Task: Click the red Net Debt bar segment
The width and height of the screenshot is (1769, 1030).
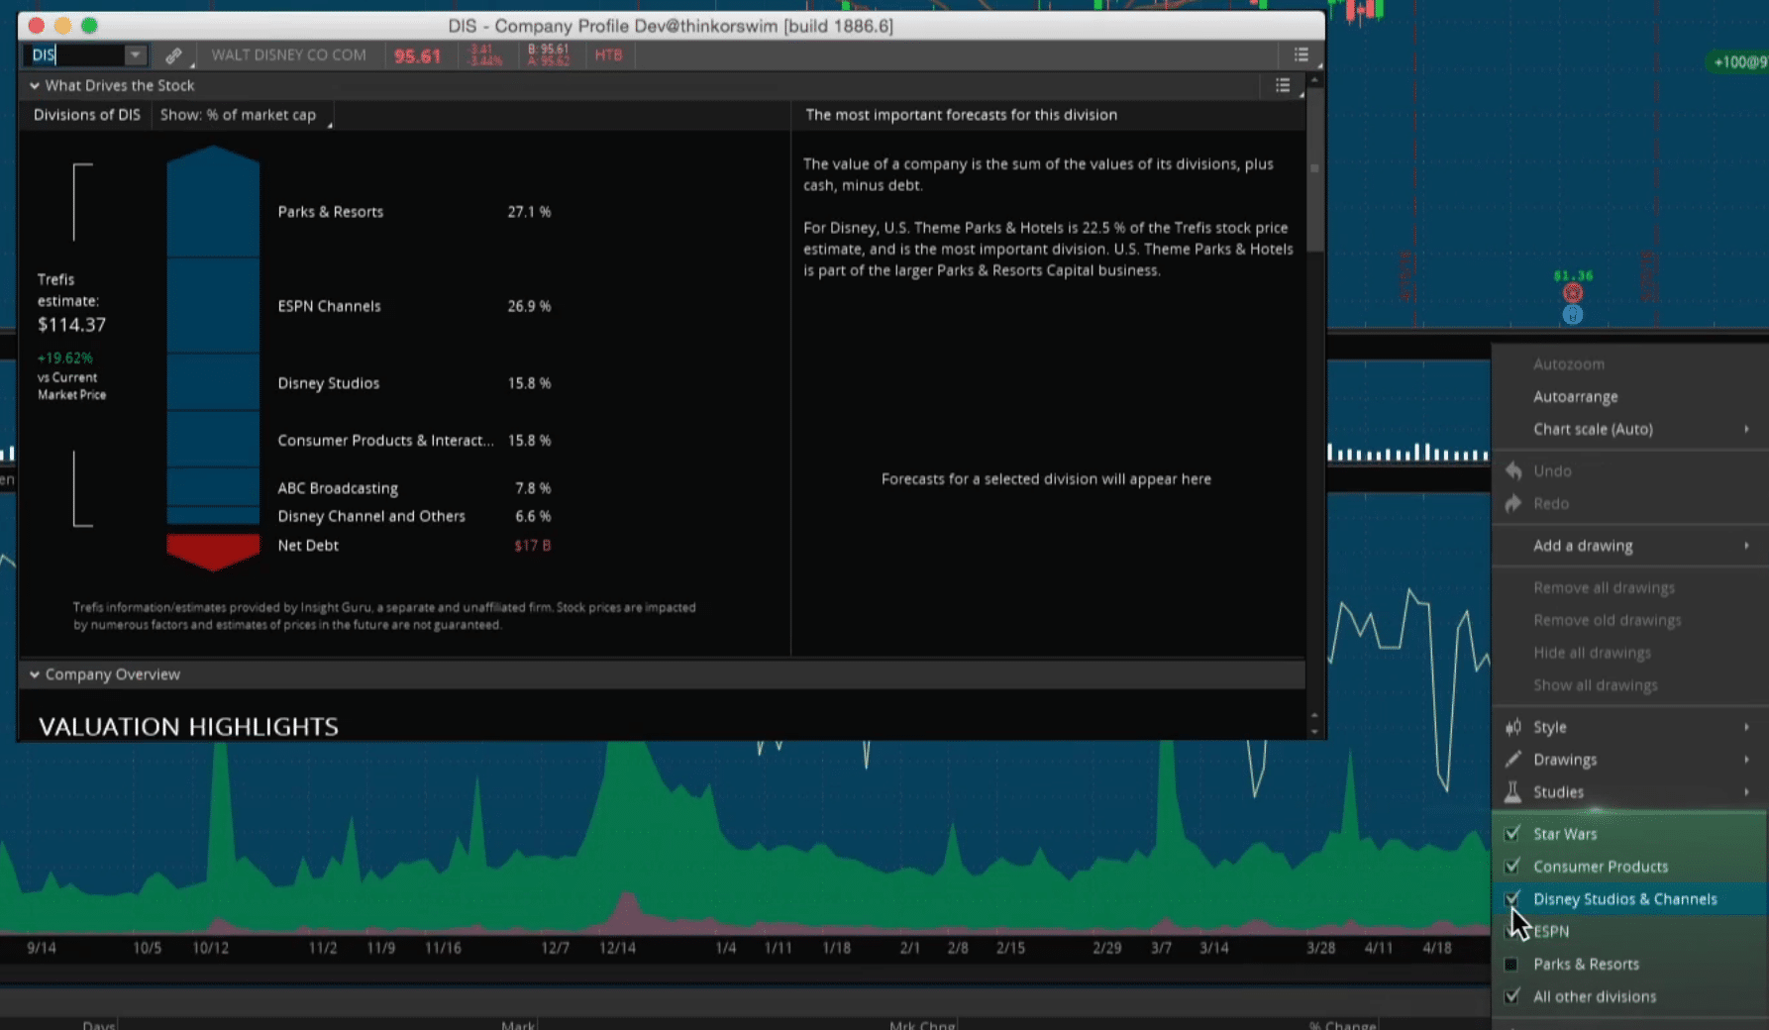Action: 213,550
